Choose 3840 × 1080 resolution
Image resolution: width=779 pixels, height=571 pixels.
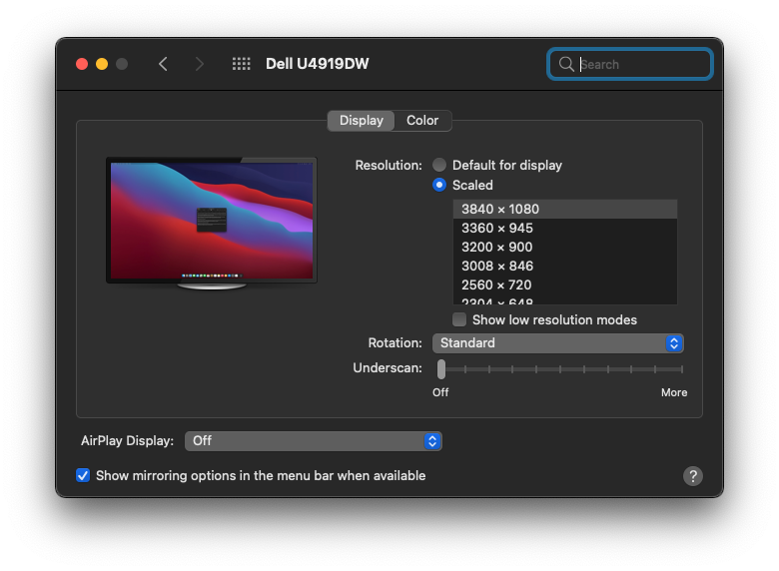565,209
